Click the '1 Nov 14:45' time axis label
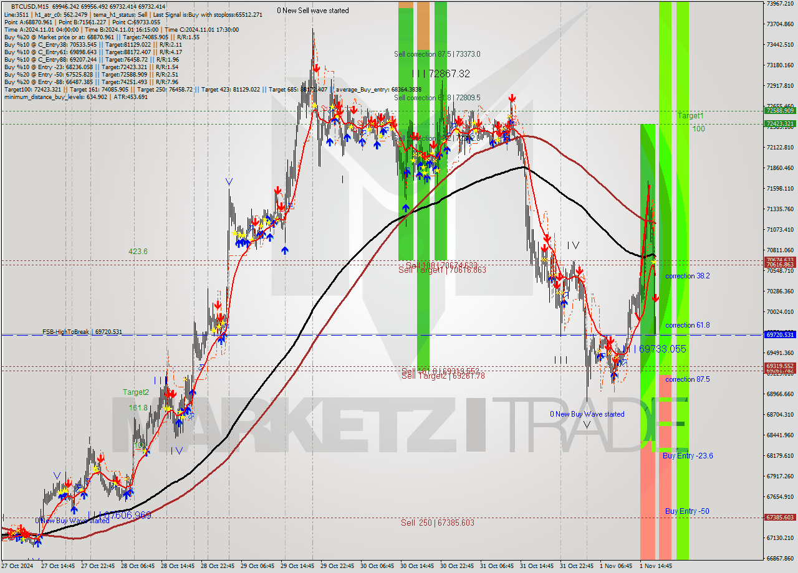Image resolution: width=798 pixels, height=573 pixels. pos(656,566)
